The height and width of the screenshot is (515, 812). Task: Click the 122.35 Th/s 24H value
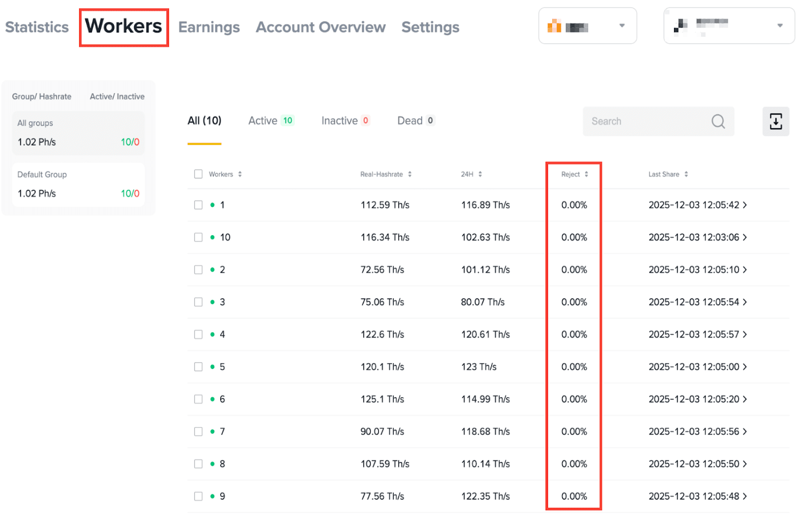(x=486, y=496)
